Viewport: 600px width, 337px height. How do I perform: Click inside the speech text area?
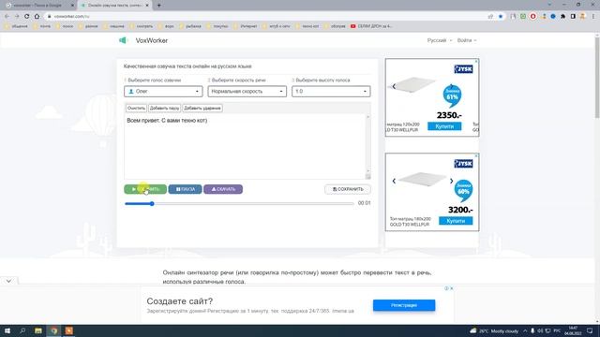coord(246,146)
